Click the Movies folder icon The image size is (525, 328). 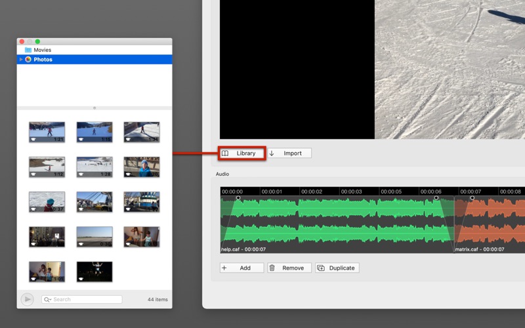[28, 50]
